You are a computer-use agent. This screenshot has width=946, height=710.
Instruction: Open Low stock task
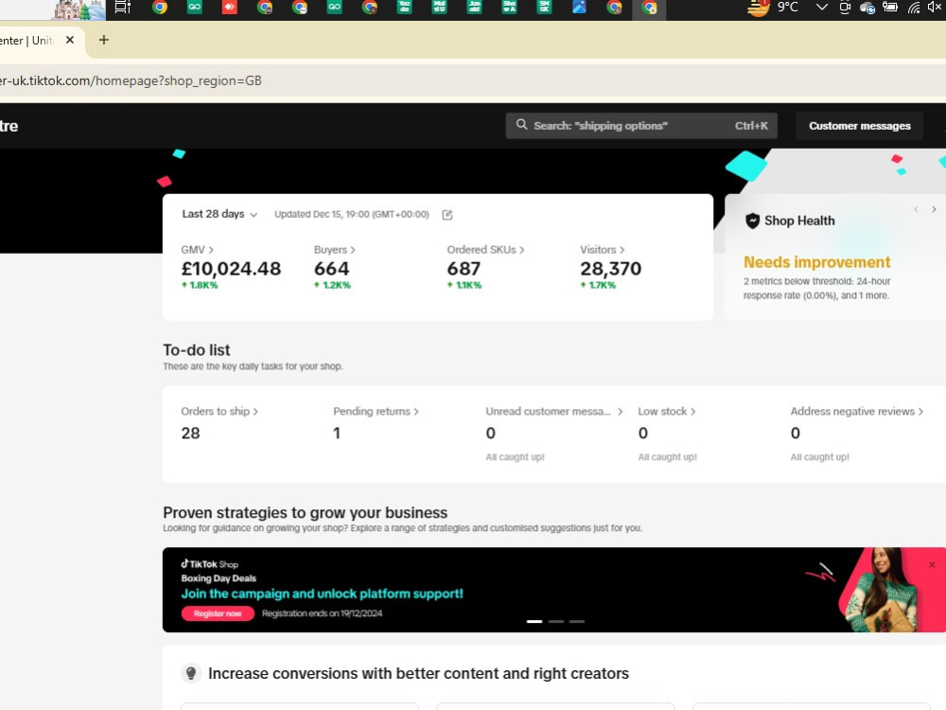(x=667, y=411)
